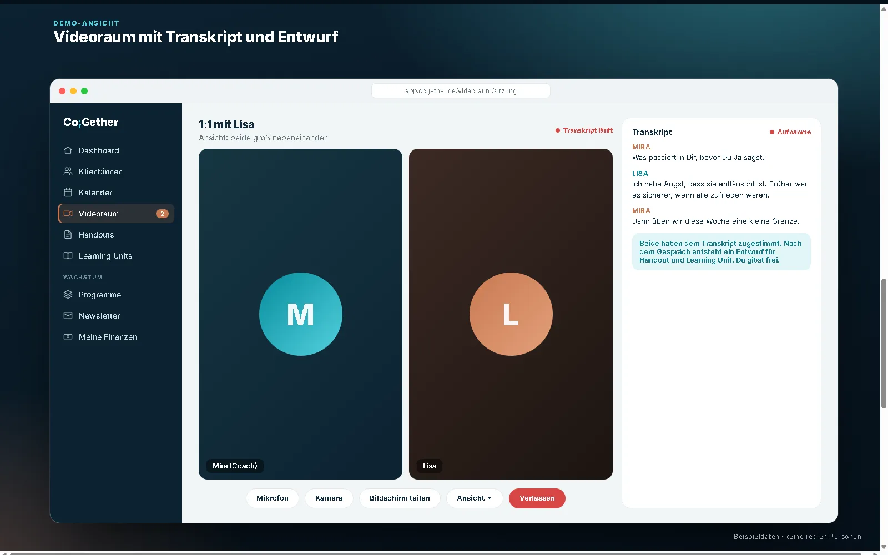Click the horizontal scrollbar at bottom
Image resolution: width=888 pixels, height=555 pixels.
436,553
